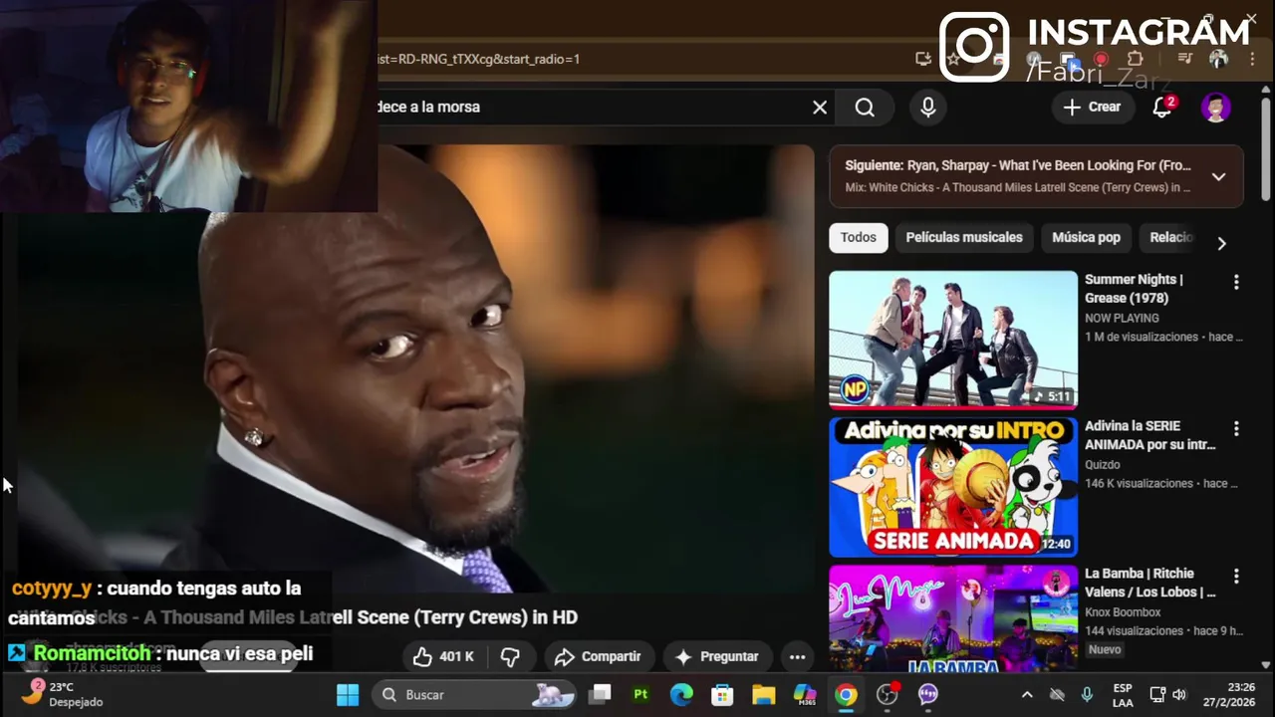Open the Windows Start menu
This screenshot has height=717, width=1275.
coord(348,695)
